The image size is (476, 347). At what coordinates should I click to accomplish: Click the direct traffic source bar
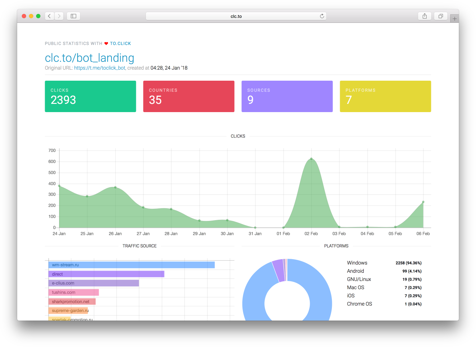pyautogui.click(x=107, y=274)
